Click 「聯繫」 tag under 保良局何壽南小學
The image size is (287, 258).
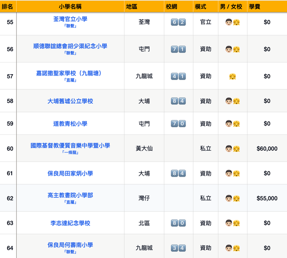tap(70, 252)
